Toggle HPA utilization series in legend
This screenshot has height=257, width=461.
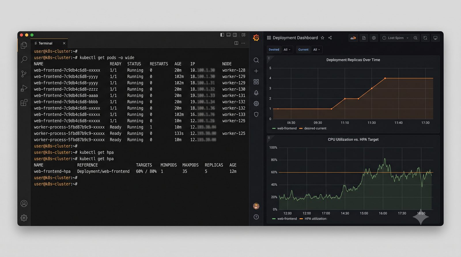click(x=316, y=219)
